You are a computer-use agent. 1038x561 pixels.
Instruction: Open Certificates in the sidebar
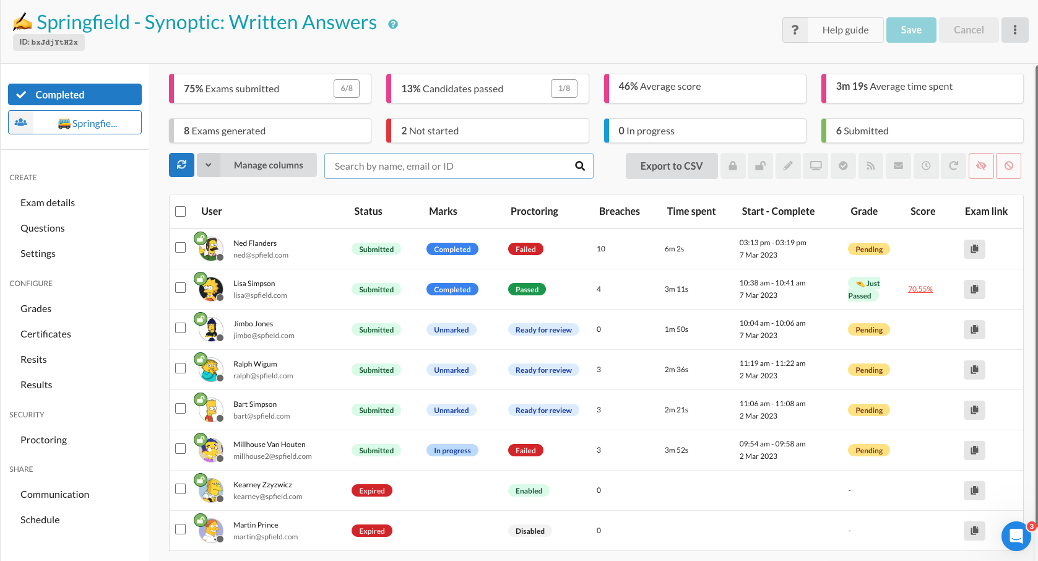point(46,334)
